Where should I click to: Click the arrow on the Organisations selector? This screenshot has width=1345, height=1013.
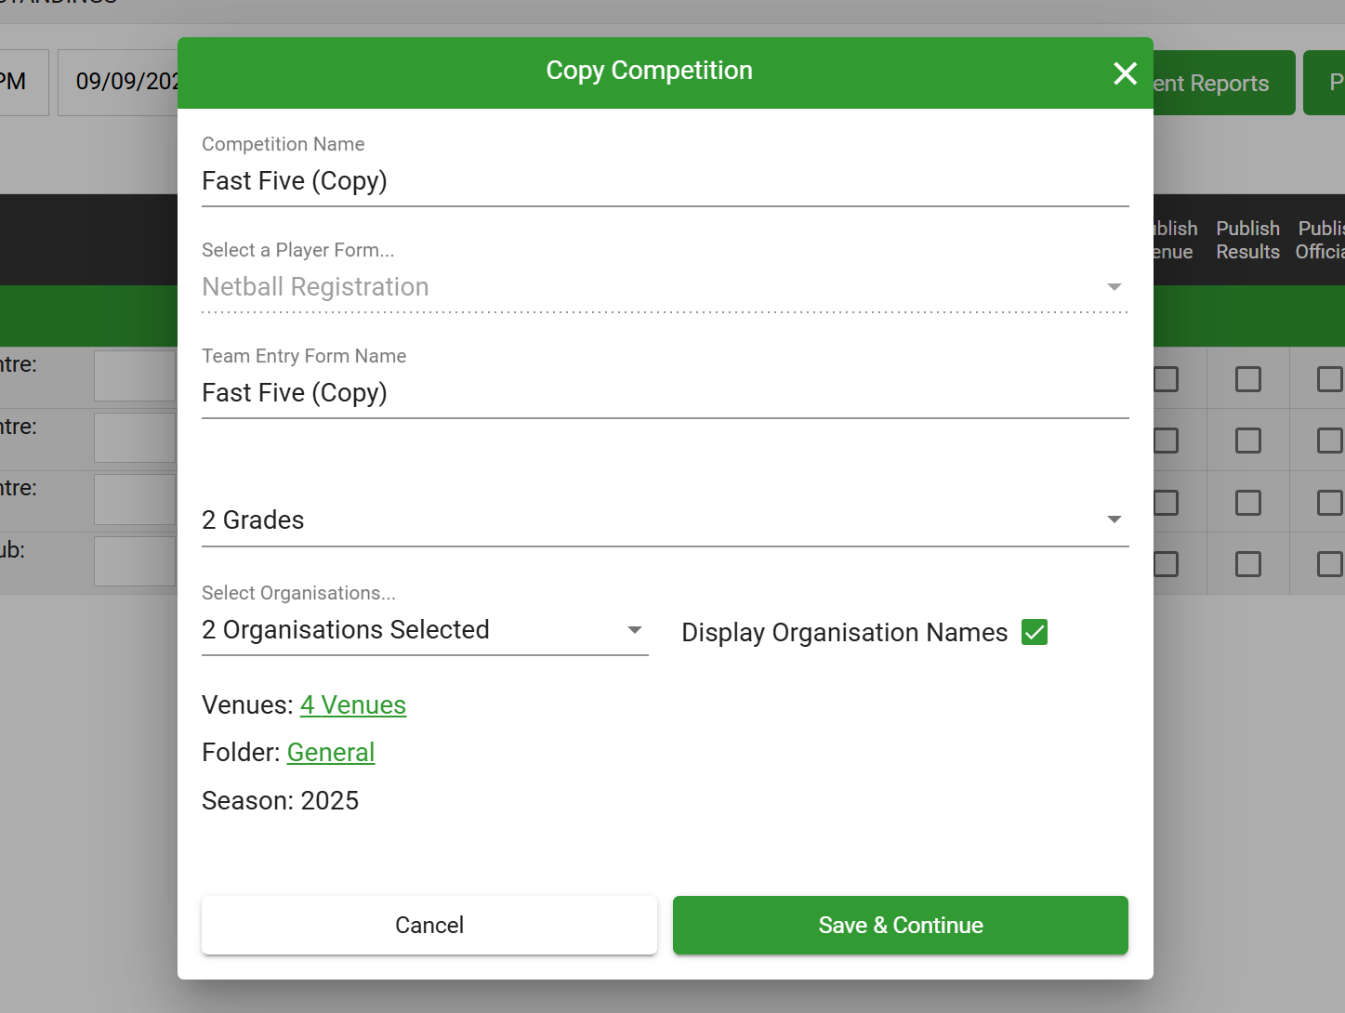tap(633, 630)
